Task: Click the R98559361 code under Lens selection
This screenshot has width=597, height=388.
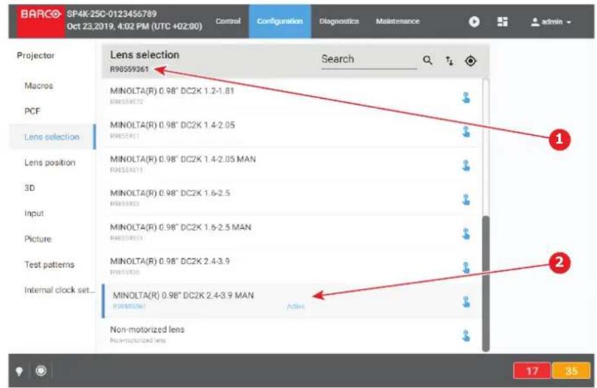Action: [x=129, y=69]
